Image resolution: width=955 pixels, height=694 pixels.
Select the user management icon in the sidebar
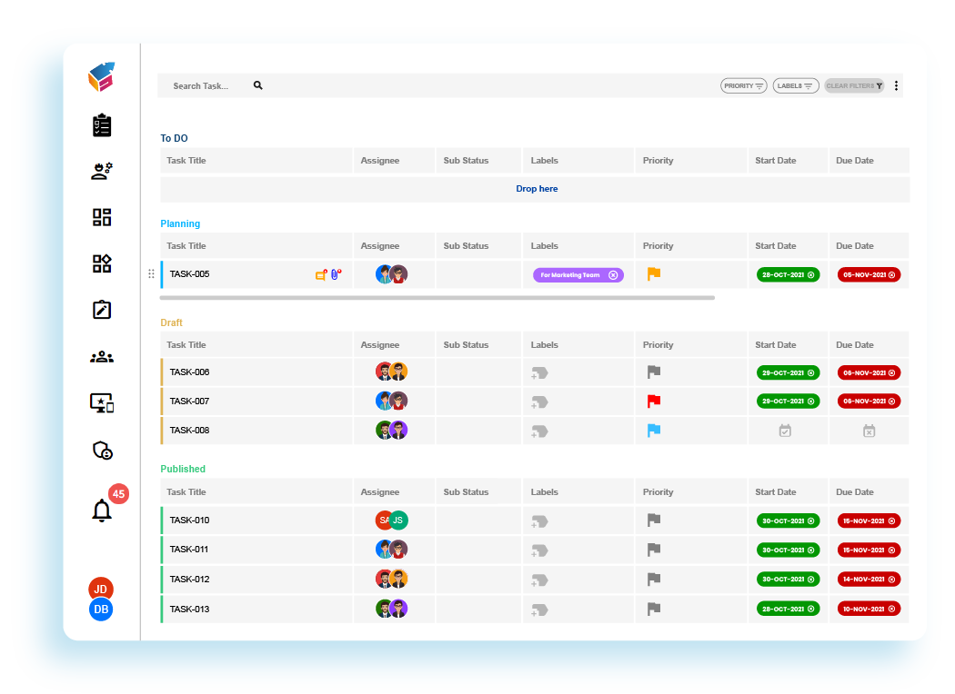pos(101,170)
